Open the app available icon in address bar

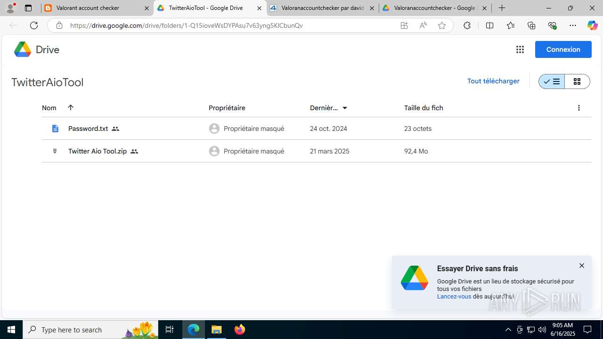pos(404,25)
